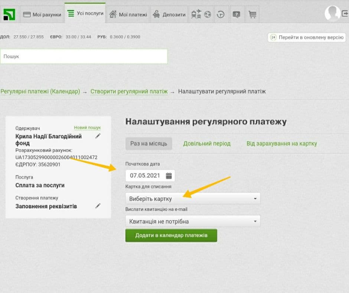Click the logout icon beside the avatar
Screen dimensions: 349x293
point(345,14)
